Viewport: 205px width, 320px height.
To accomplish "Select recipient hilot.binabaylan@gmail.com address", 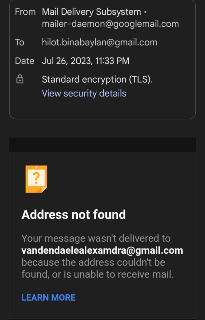I will [x=99, y=42].
